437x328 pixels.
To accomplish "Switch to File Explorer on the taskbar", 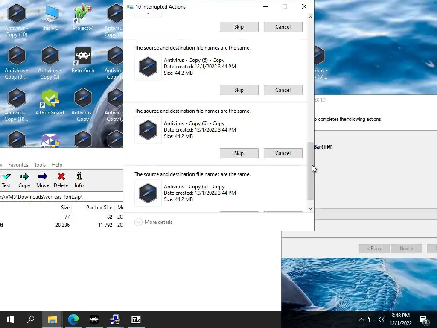I will point(52,319).
